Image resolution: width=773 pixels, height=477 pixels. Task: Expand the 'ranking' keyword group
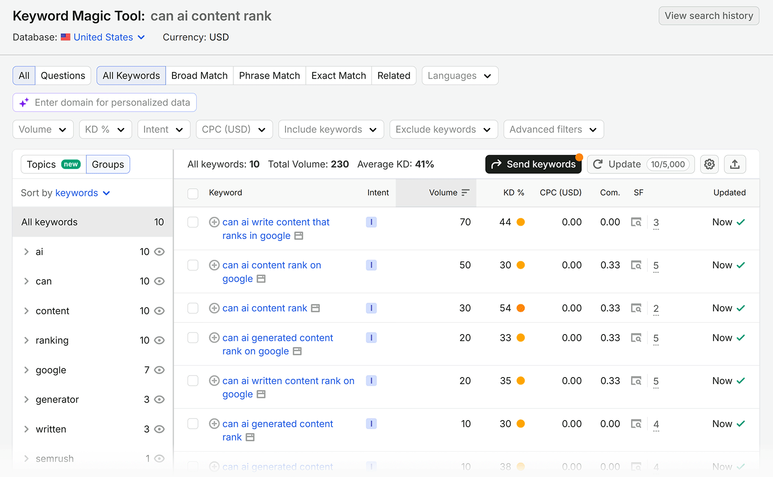point(27,340)
